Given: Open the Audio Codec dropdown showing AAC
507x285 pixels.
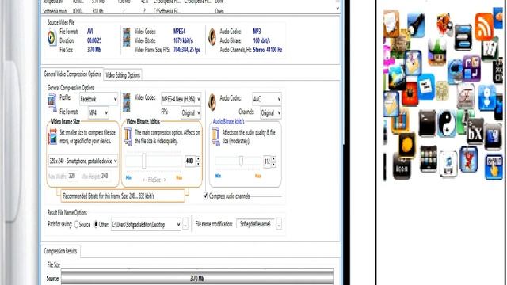Looking at the screenshot, I should (x=267, y=99).
